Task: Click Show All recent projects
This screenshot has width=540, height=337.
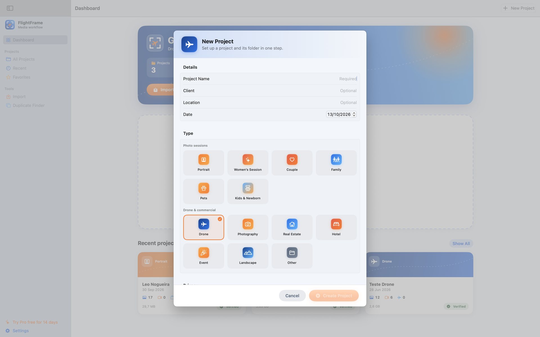Action: pyautogui.click(x=461, y=243)
